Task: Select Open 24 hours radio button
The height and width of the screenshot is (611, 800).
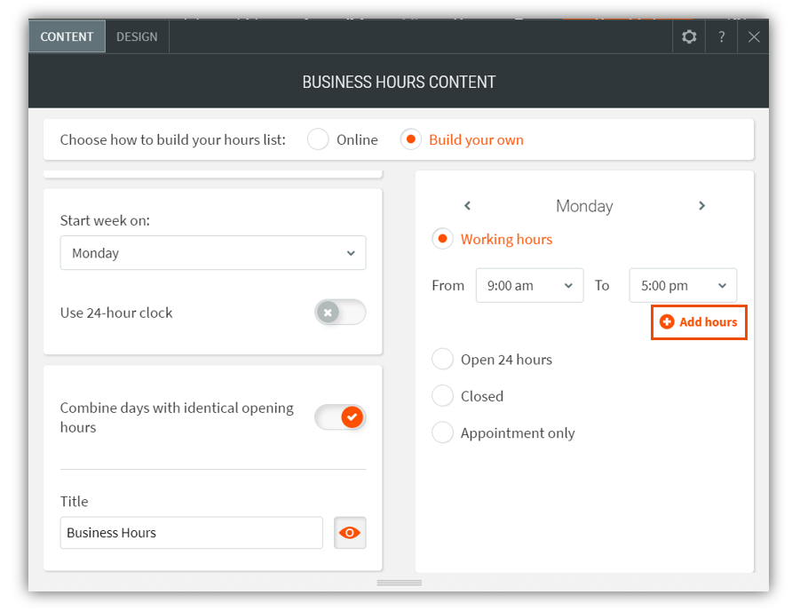Action: tap(442, 360)
